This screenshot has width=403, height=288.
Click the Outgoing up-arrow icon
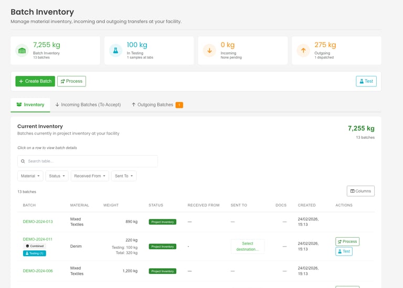pyautogui.click(x=303, y=50)
